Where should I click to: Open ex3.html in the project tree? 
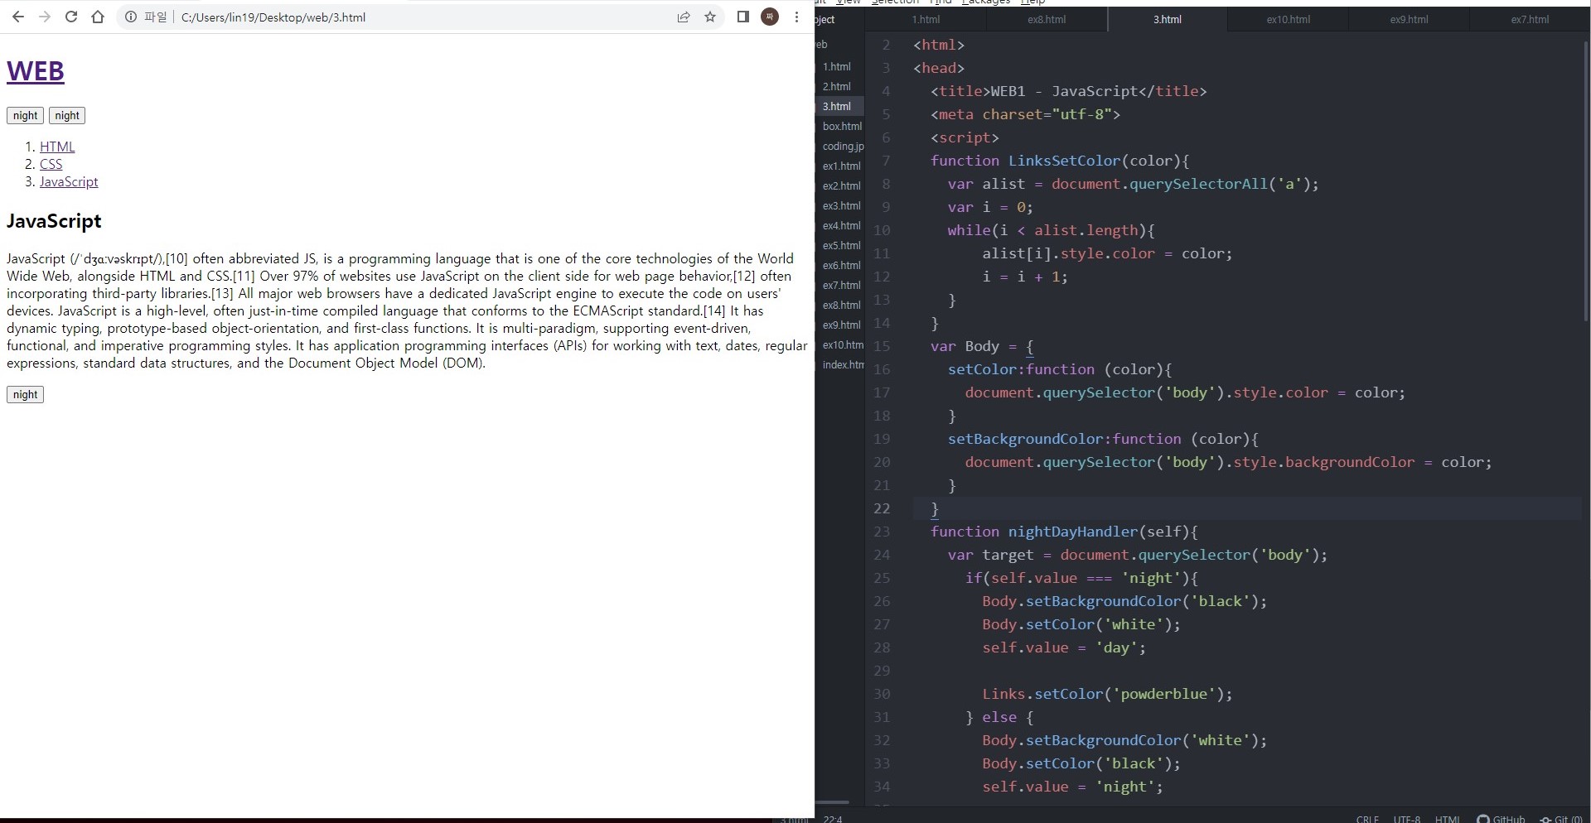pos(840,205)
